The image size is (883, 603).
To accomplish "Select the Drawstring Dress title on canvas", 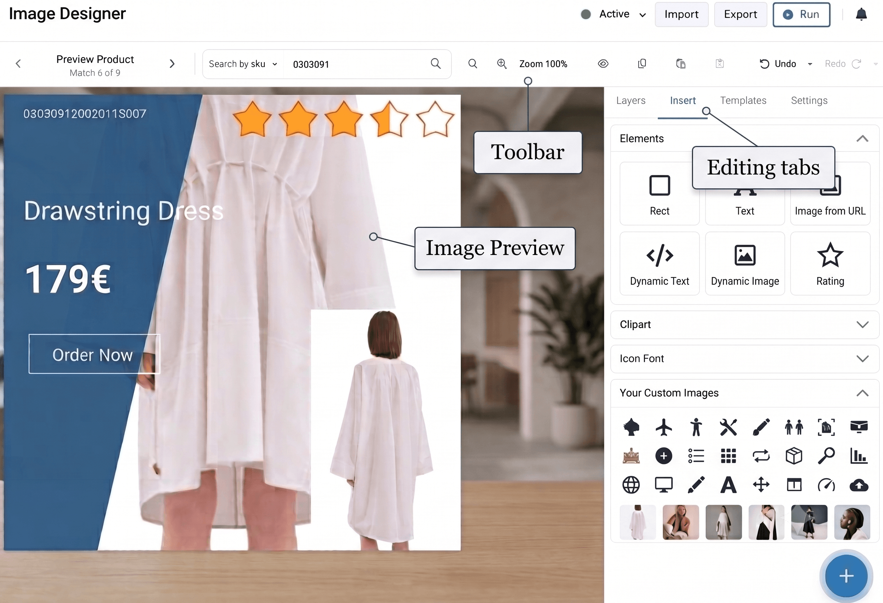I will [123, 211].
